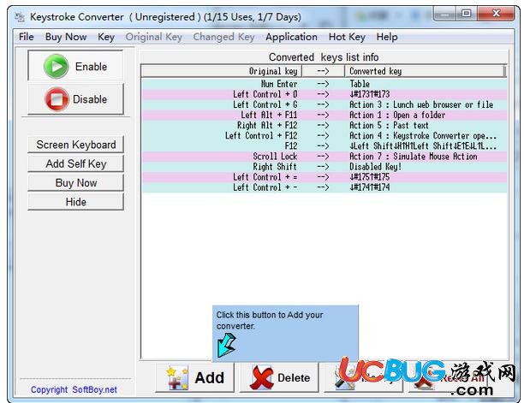524x403 pixels.
Task: Click Action 5 : Past text
Action: [x=389, y=125]
